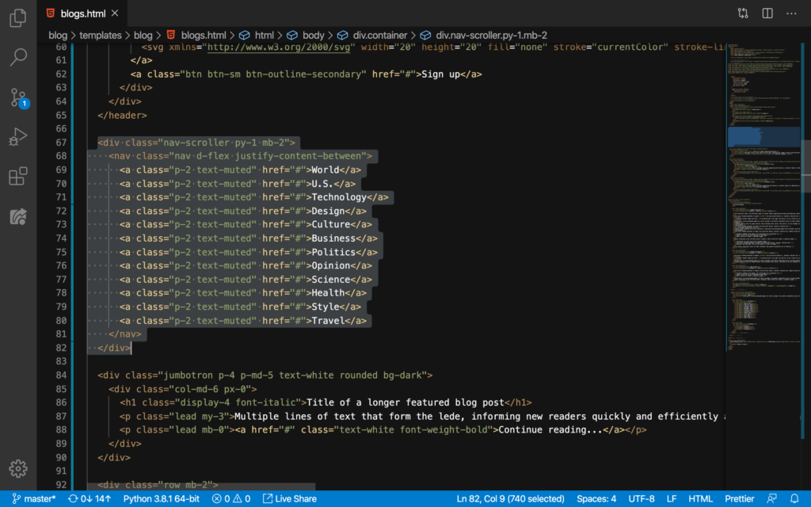Open the div.nav-scroller.py-1.mb-2 breadcrumb
The width and height of the screenshot is (811, 507).
tap(491, 35)
